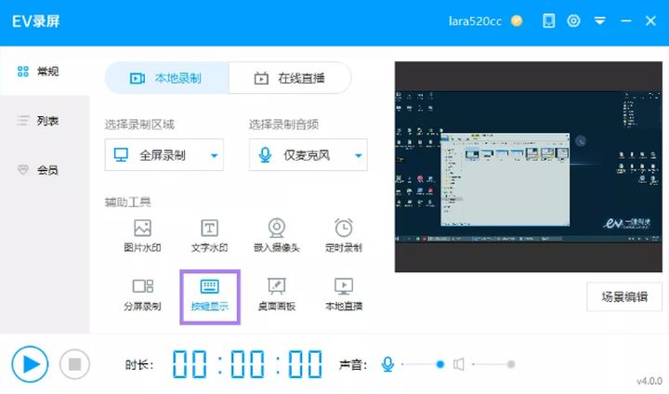Select the 分屏录制 split-screen recording tool
This screenshot has width=669, height=394.
pyautogui.click(x=142, y=295)
